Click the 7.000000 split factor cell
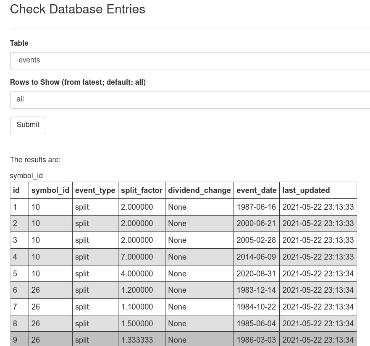Screen dimensions: 370x346 [x=137, y=257]
